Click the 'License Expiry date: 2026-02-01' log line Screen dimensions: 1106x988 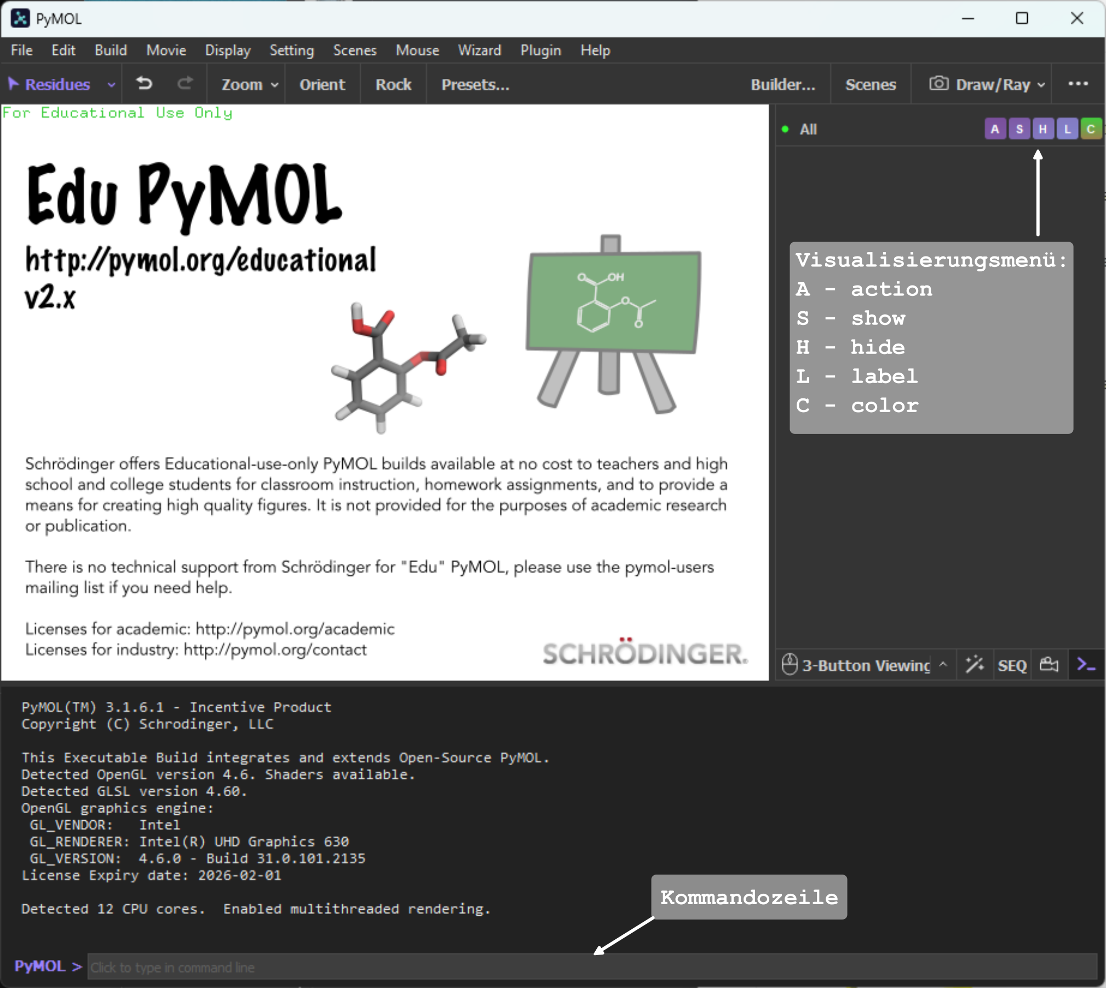point(152,875)
